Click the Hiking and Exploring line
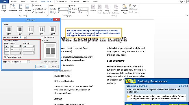 pos(64,81)
